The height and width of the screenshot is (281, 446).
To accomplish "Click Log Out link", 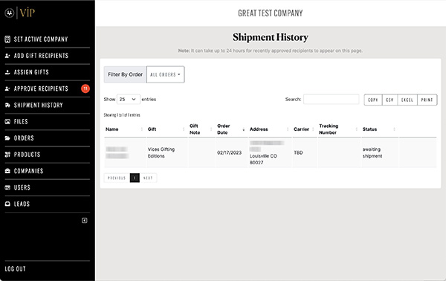I will click(16, 269).
